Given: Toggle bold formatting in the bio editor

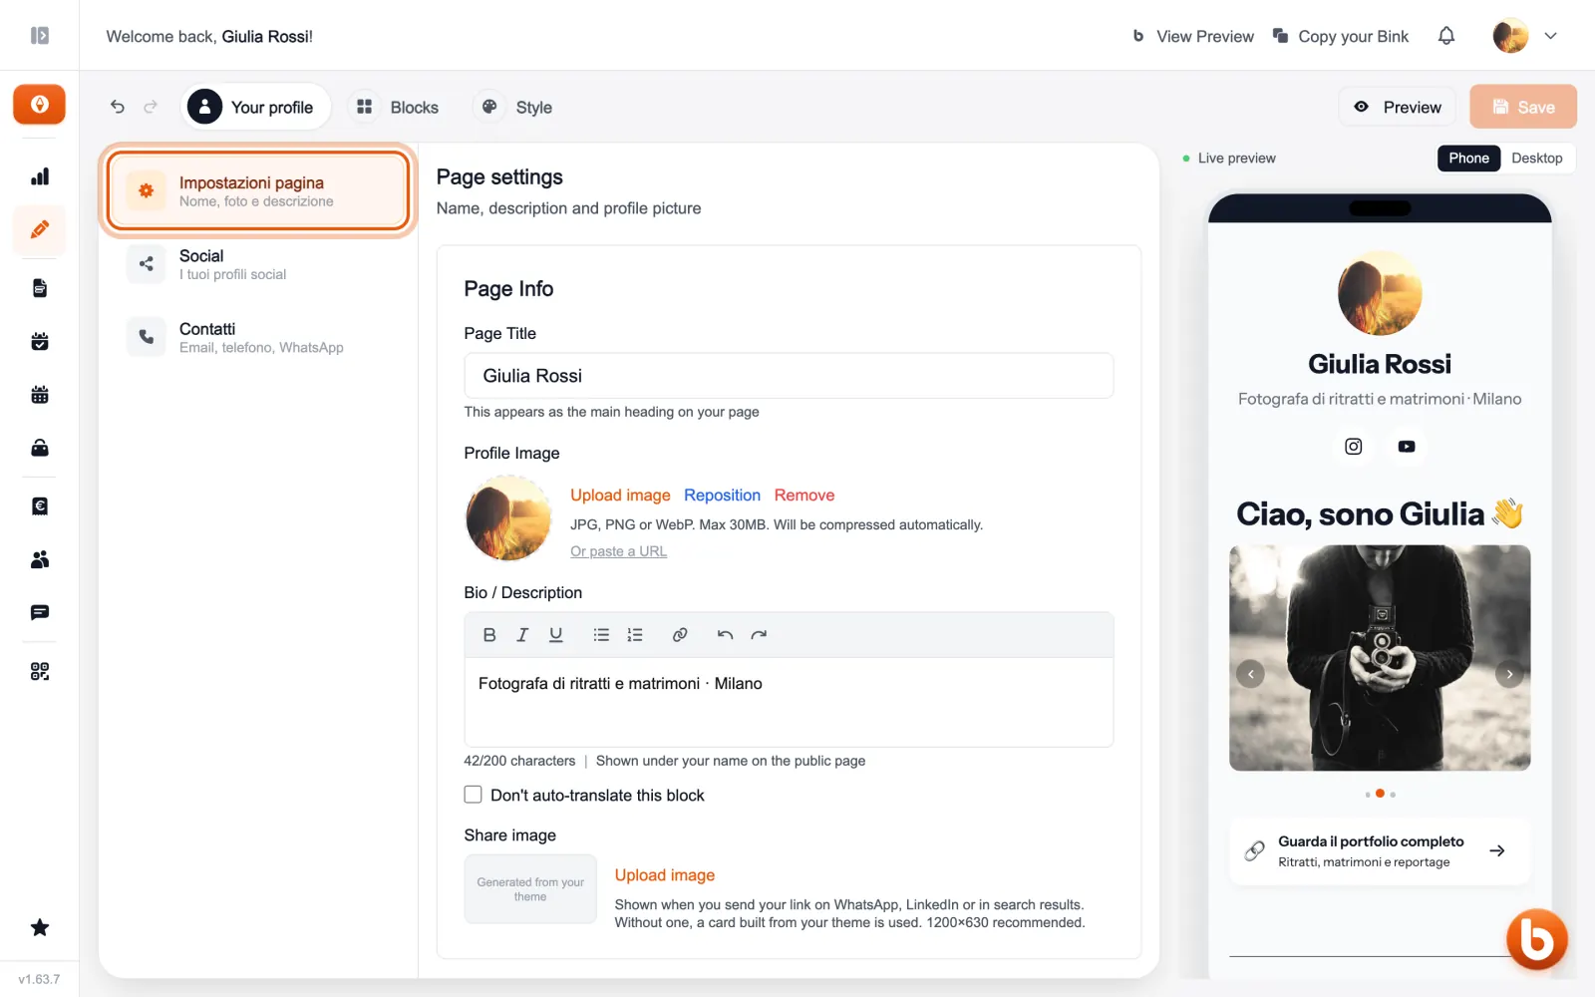Looking at the screenshot, I should tap(489, 635).
